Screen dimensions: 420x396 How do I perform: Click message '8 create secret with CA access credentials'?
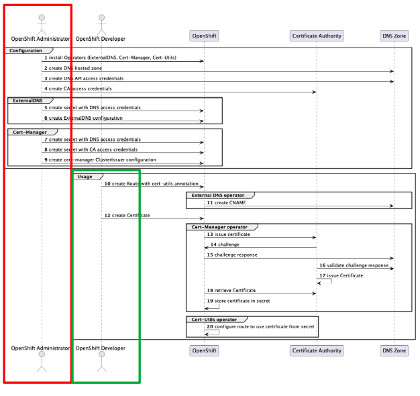(91, 149)
